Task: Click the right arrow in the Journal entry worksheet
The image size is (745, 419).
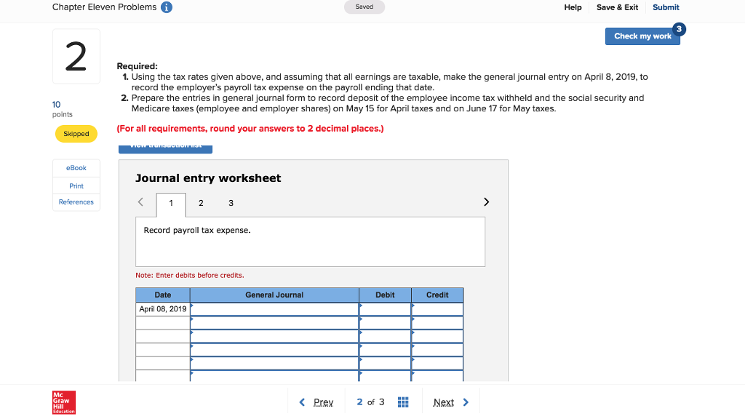Action: click(x=486, y=201)
